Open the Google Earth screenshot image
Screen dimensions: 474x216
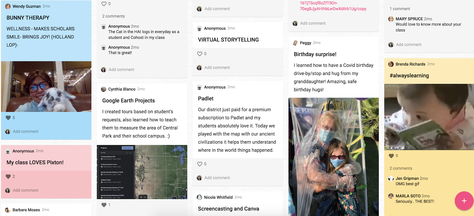point(142,172)
